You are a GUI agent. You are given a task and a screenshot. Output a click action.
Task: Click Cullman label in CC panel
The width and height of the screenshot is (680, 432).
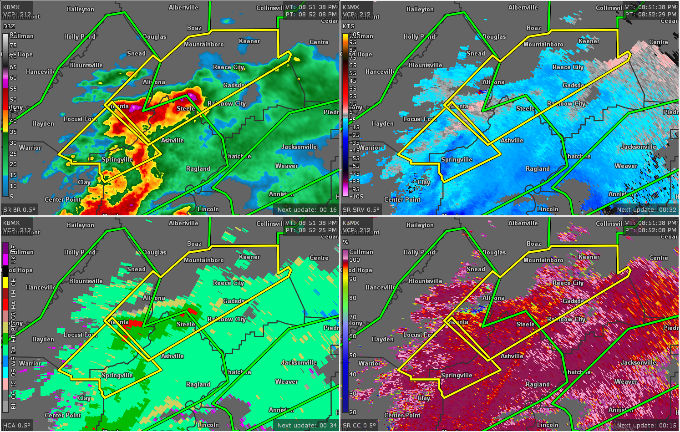(361, 252)
